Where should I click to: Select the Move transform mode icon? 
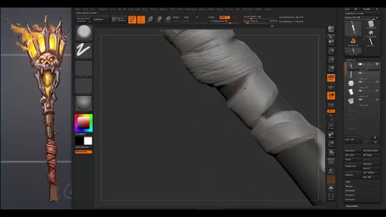(x=150, y=19)
